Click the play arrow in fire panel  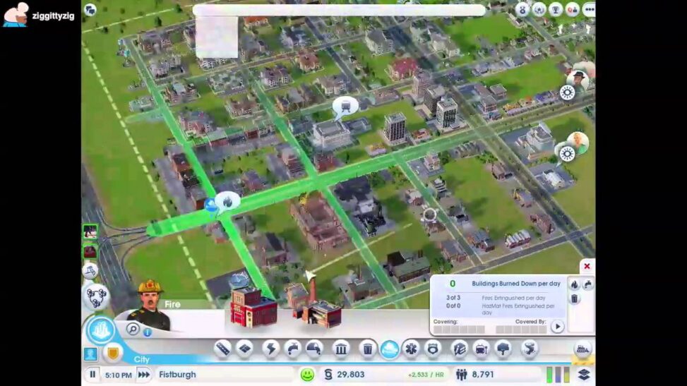[557, 327]
